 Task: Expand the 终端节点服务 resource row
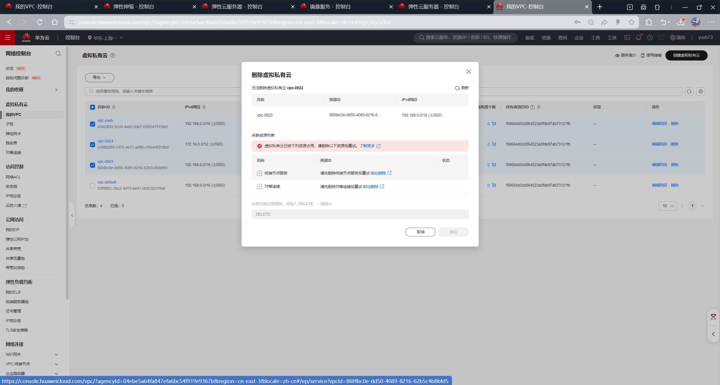pos(259,173)
